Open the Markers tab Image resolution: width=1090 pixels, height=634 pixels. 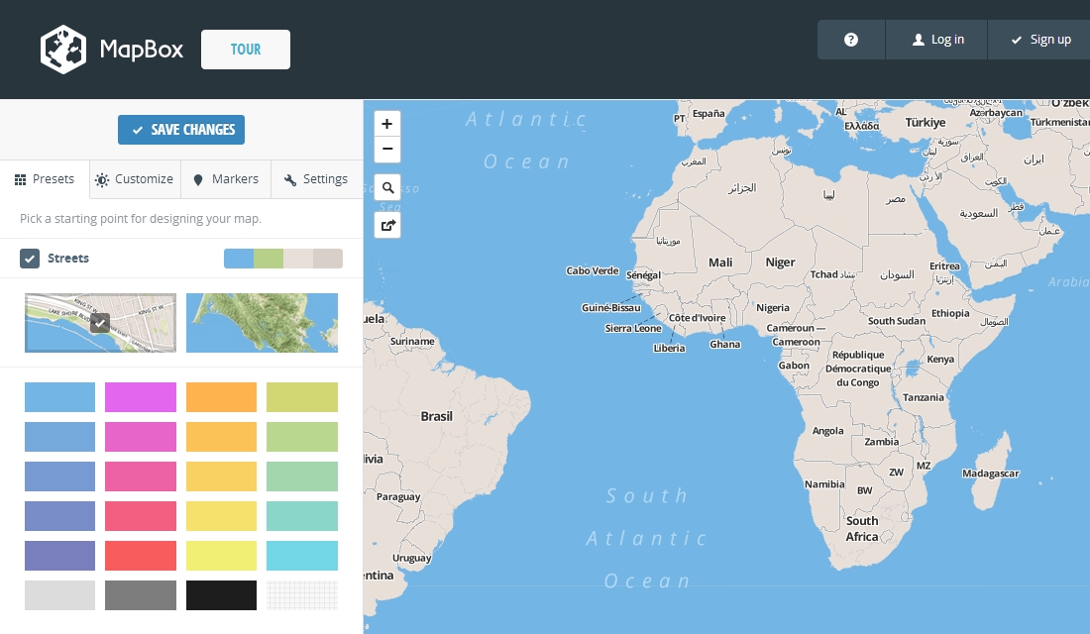click(225, 179)
